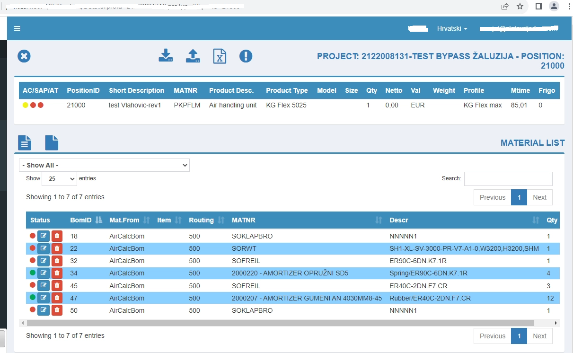573x353 pixels.
Task: Select the cell '2000207 - AMORTIZER GUMENI AN 4030MM8-45'
Action: coord(307,298)
